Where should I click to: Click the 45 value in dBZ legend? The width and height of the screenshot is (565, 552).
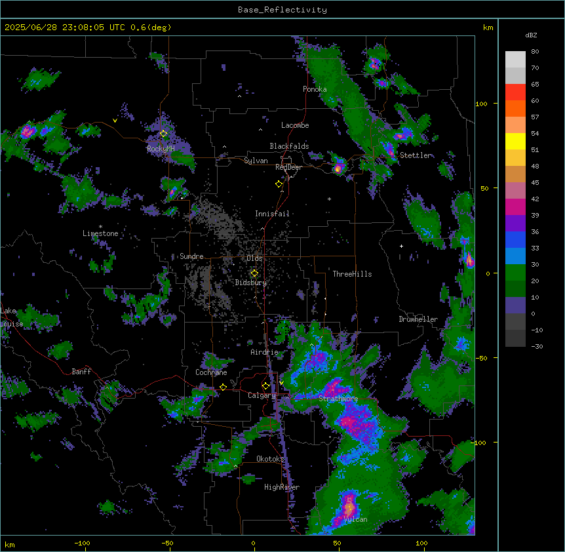pos(535,182)
